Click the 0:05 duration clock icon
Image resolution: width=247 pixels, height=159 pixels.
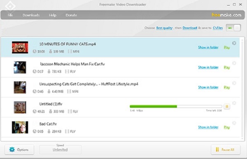[x=35, y=131]
